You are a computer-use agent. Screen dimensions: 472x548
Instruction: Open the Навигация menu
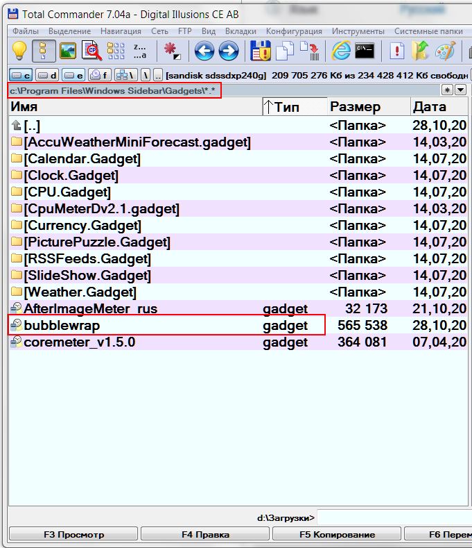tap(121, 31)
